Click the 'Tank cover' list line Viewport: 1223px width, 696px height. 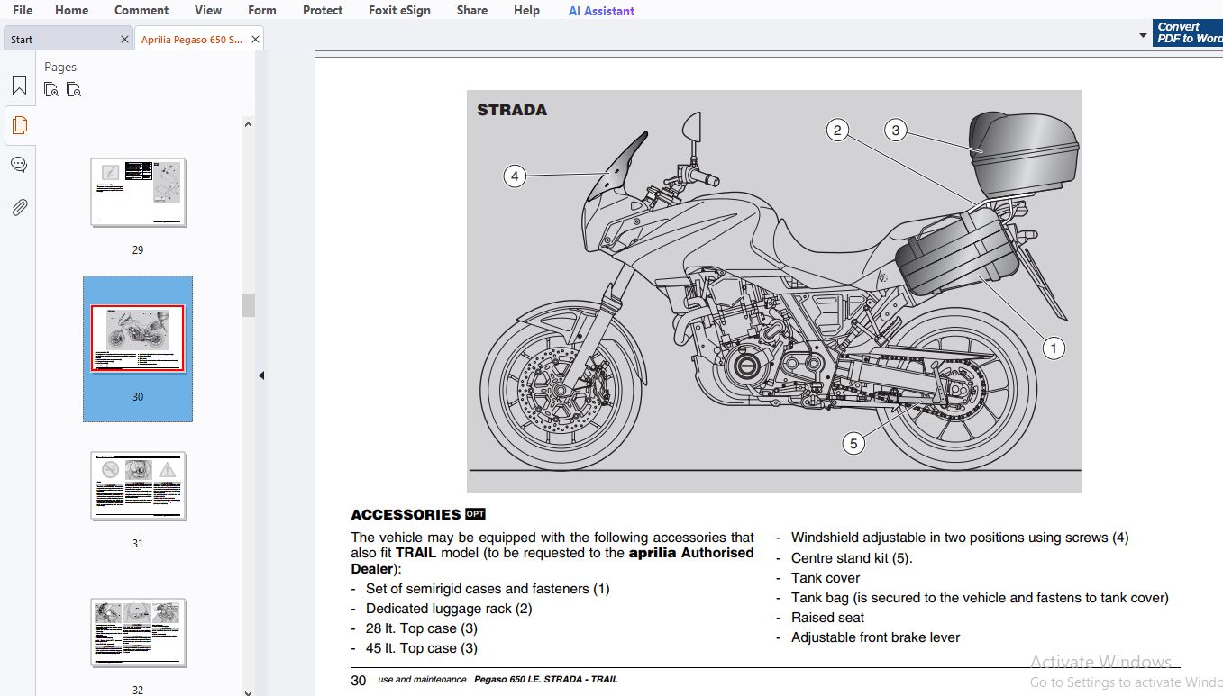pyautogui.click(x=826, y=578)
